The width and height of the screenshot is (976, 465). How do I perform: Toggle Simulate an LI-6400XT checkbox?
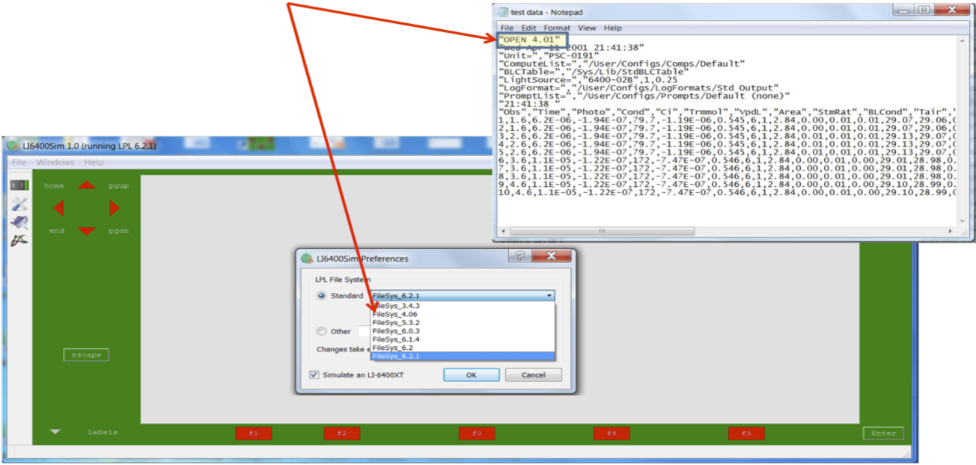point(314,375)
